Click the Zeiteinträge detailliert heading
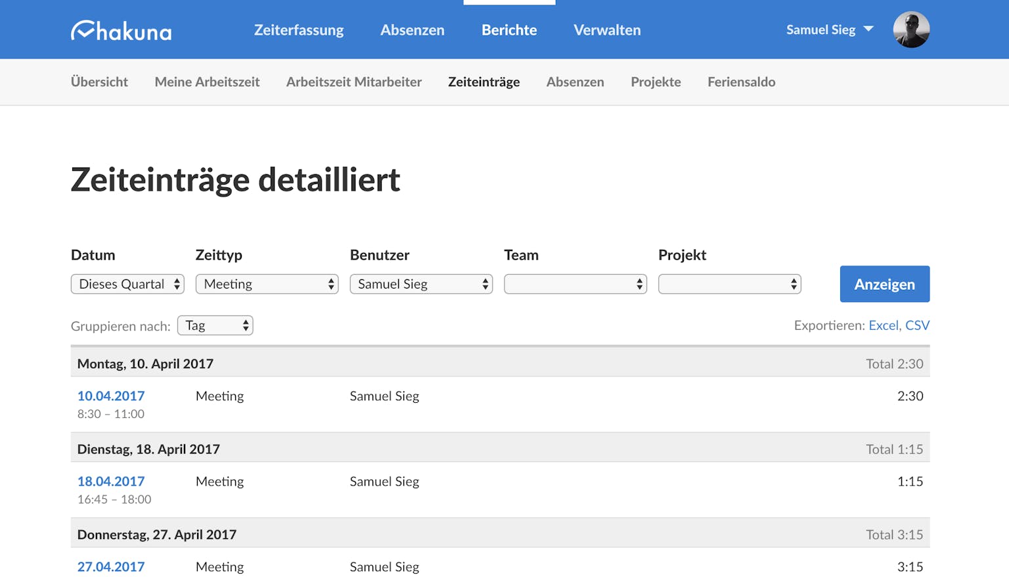Image resolution: width=1009 pixels, height=577 pixels. point(235,179)
